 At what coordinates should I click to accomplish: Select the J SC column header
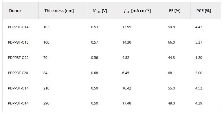[x=137, y=11]
